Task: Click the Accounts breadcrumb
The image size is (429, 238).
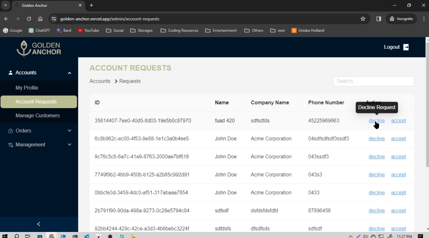Action: (x=100, y=81)
